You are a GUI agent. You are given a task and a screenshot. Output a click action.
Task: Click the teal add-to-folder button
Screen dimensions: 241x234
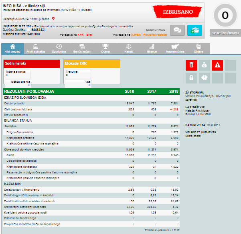(x=194, y=31)
